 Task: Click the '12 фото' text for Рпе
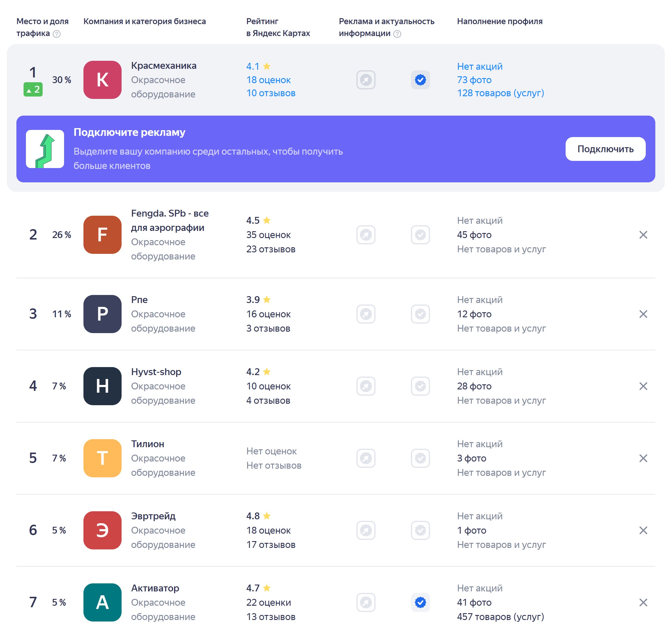click(x=474, y=314)
